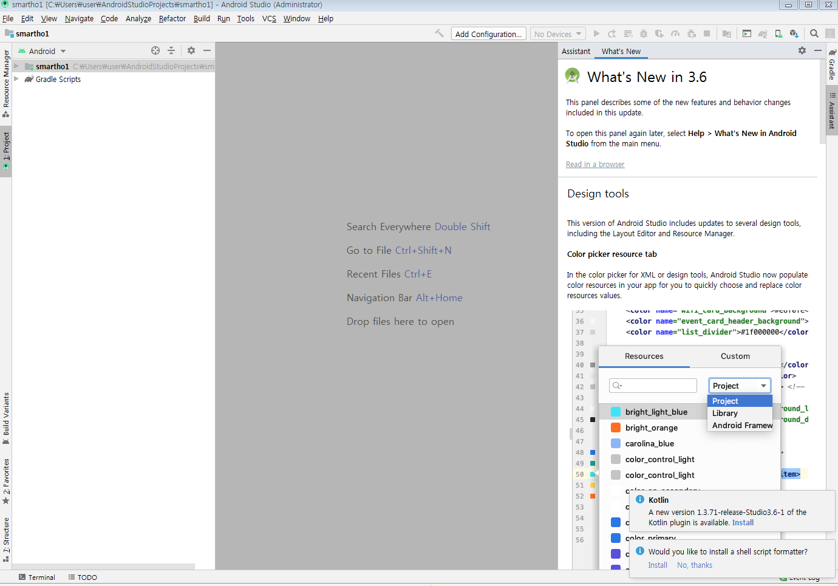
Task: Expand the smartho1 tree node
Action: pos(16,66)
